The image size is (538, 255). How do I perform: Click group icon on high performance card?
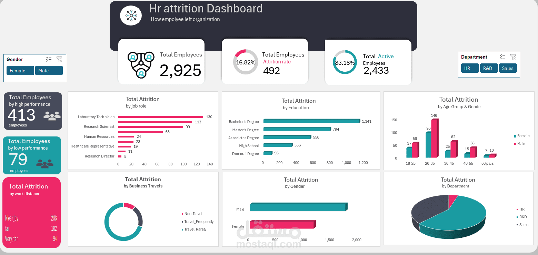coord(52,116)
